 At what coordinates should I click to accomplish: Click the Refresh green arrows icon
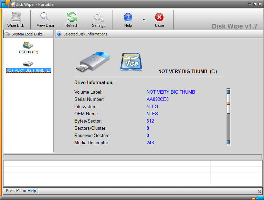(x=72, y=17)
